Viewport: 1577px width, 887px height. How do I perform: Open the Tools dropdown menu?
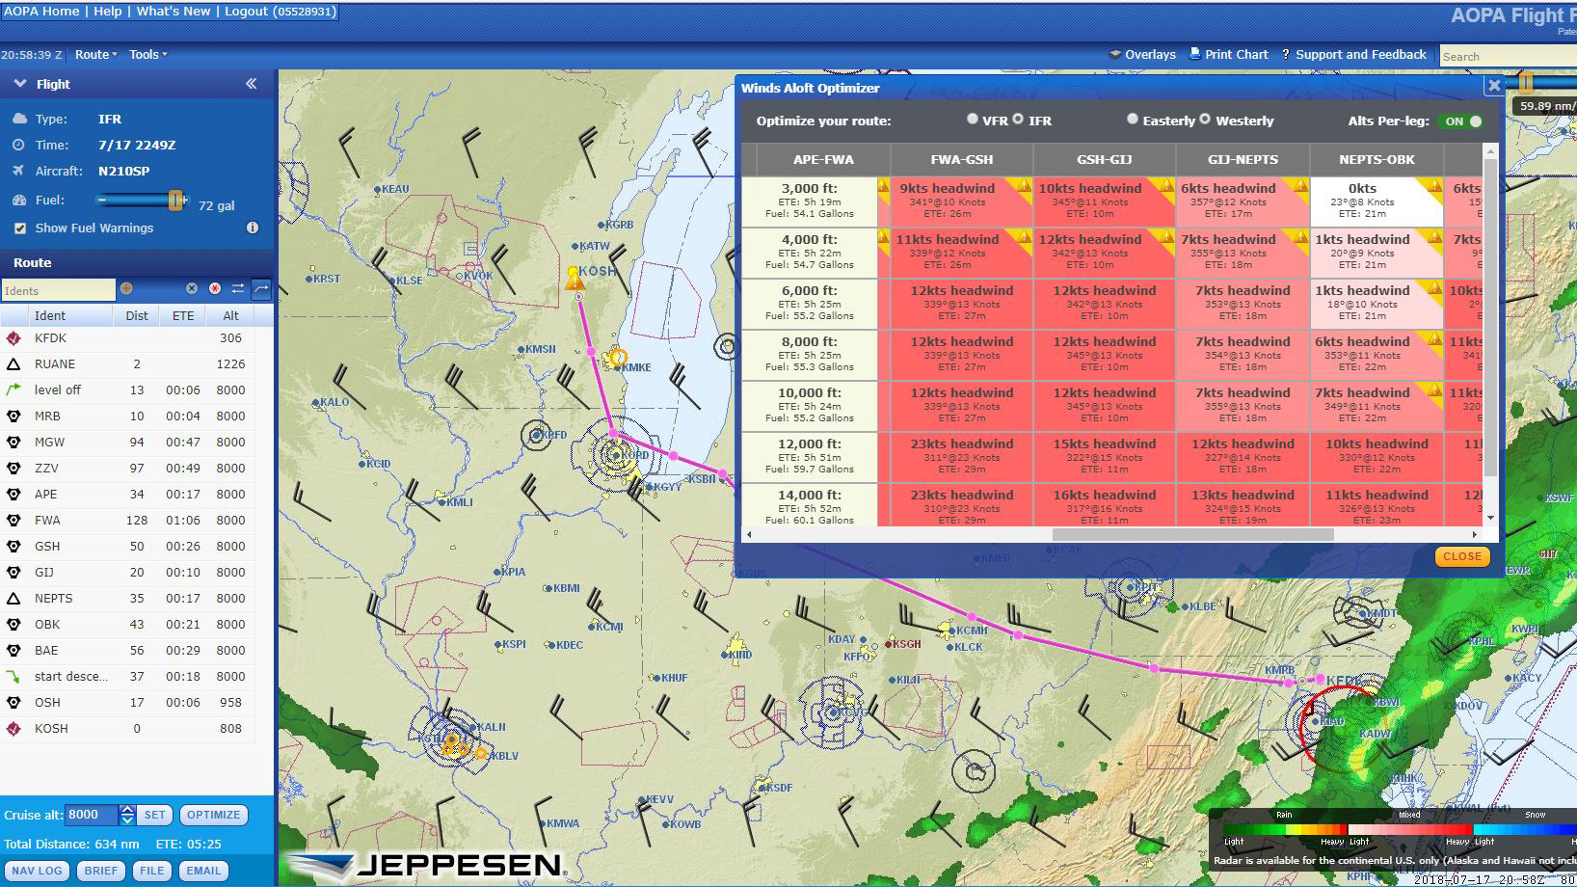148,54
